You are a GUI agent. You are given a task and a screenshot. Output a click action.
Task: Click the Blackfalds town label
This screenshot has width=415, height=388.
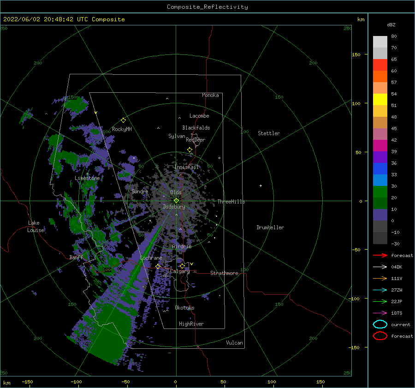click(x=196, y=128)
